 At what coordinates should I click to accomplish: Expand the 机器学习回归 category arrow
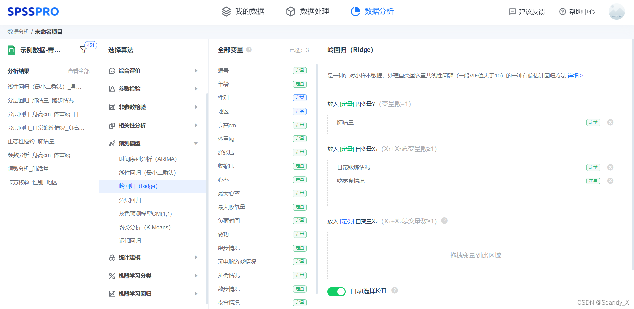tap(196, 294)
